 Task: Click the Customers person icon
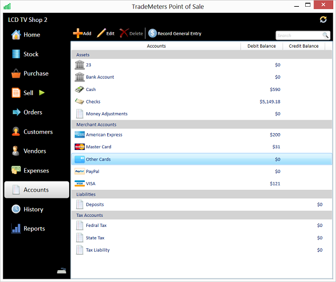click(16, 131)
